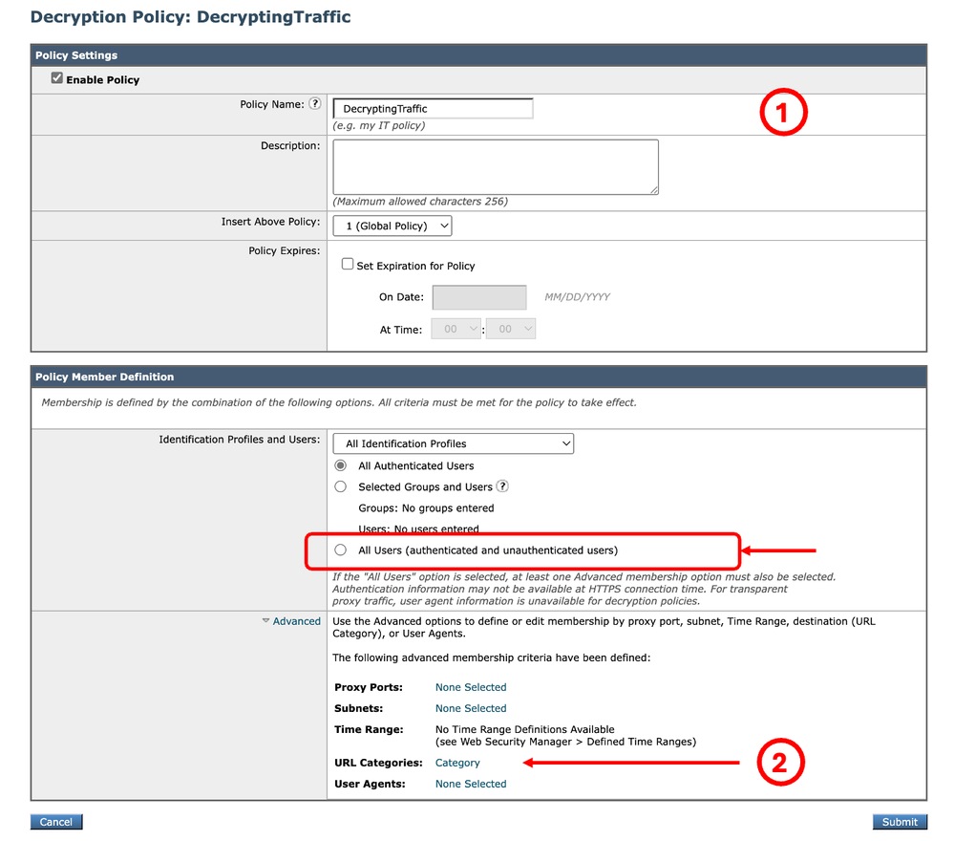Image resolution: width=954 pixels, height=841 pixels.
Task: Enable Set Expiration for Policy
Action: coord(348,265)
